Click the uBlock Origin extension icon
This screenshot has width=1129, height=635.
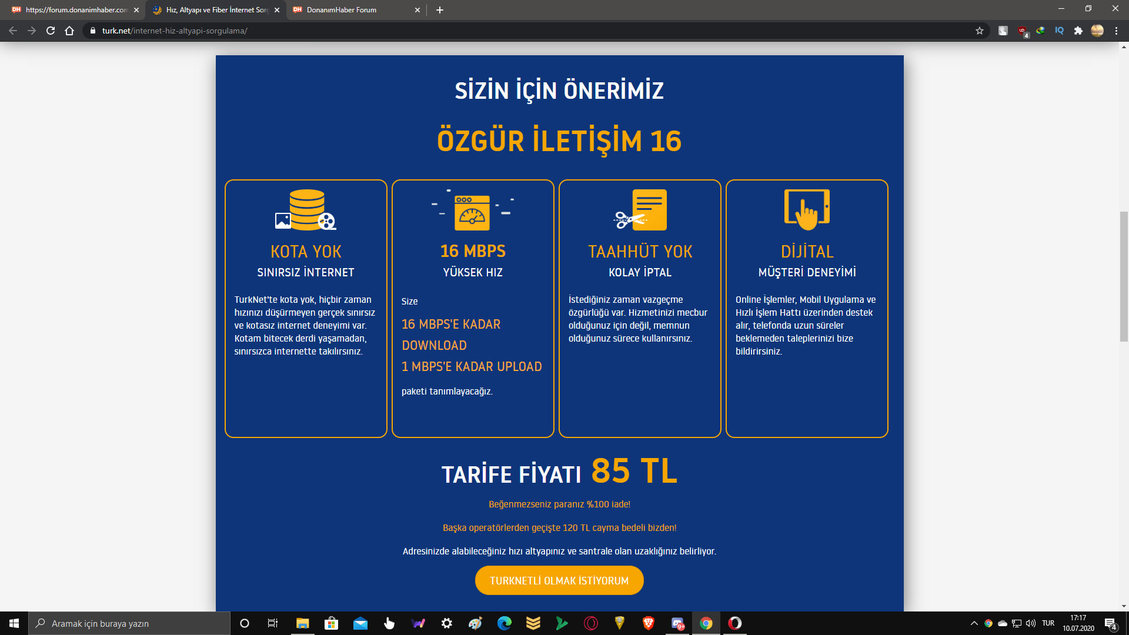pos(1022,31)
